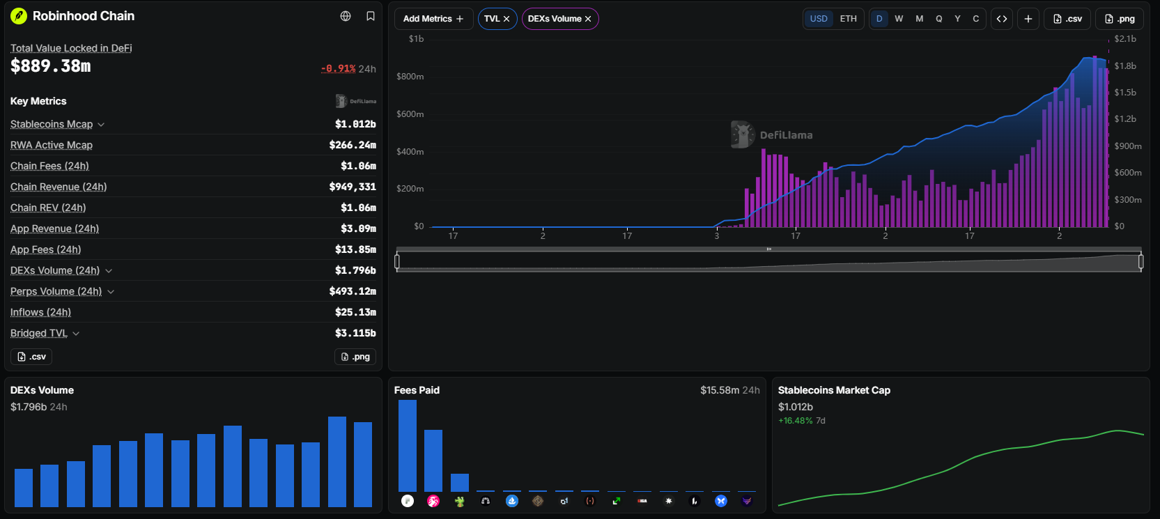The image size is (1160, 519).
Task: Open the globe website icon
Action: (x=346, y=16)
